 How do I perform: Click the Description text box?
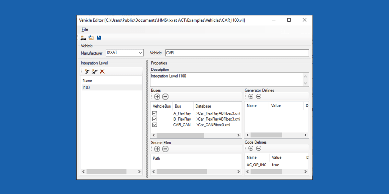pyautogui.click(x=229, y=80)
